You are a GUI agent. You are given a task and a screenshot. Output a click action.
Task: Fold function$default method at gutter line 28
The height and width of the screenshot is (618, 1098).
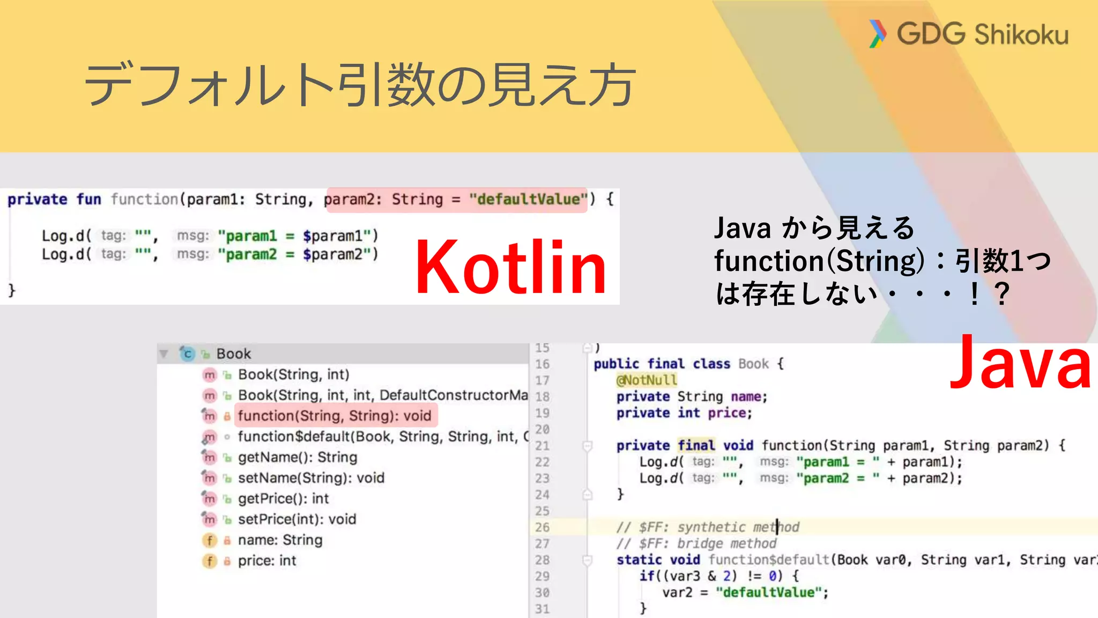coord(588,560)
